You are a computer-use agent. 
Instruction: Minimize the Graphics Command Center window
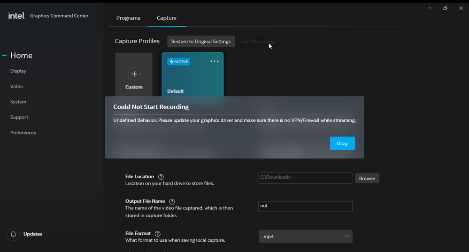430,8
